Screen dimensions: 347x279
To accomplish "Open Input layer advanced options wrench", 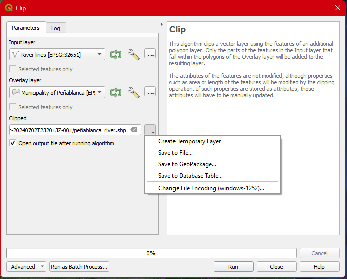I will tap(133, 54).
